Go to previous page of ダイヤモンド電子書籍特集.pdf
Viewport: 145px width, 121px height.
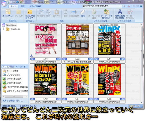[x=66, y=59]
